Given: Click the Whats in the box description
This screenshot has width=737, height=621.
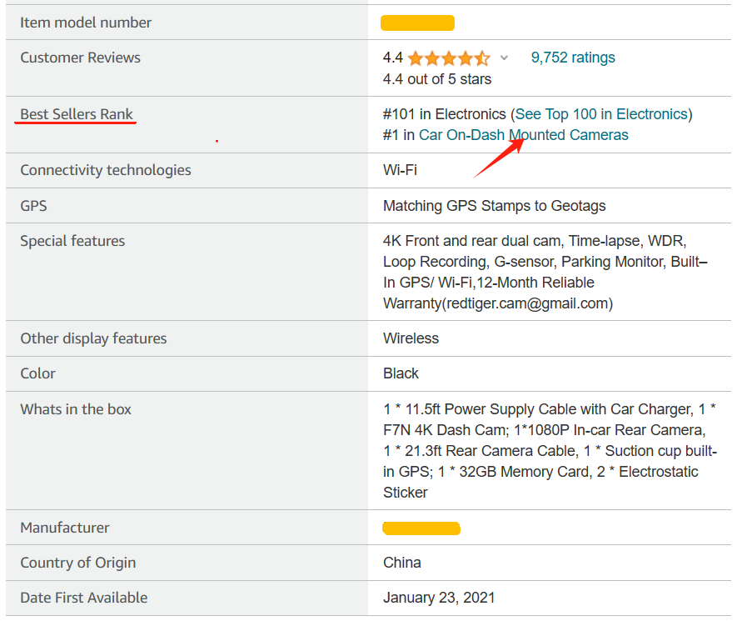Looking at the screenshot, I should click(x=550, y=451).
